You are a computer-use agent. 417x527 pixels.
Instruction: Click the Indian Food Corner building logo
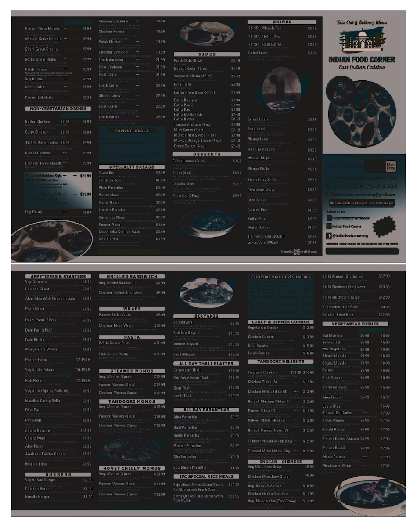click(362, 41)
